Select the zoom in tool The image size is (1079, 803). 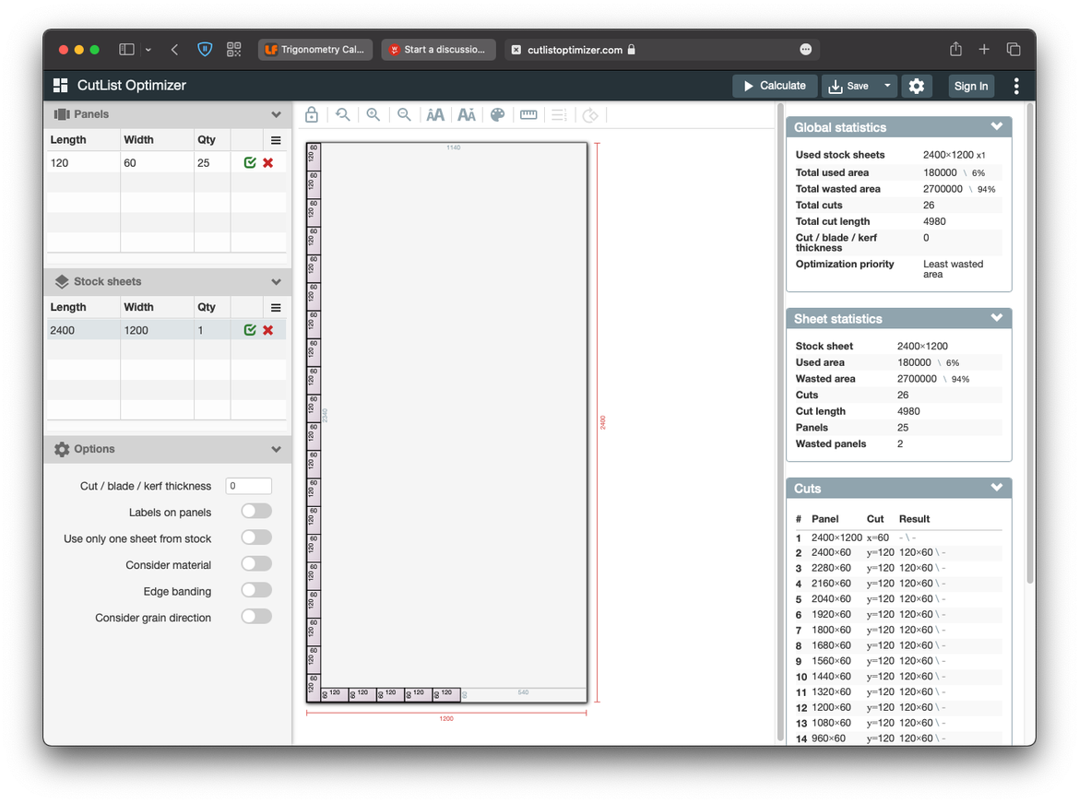[x=373, y=114]
